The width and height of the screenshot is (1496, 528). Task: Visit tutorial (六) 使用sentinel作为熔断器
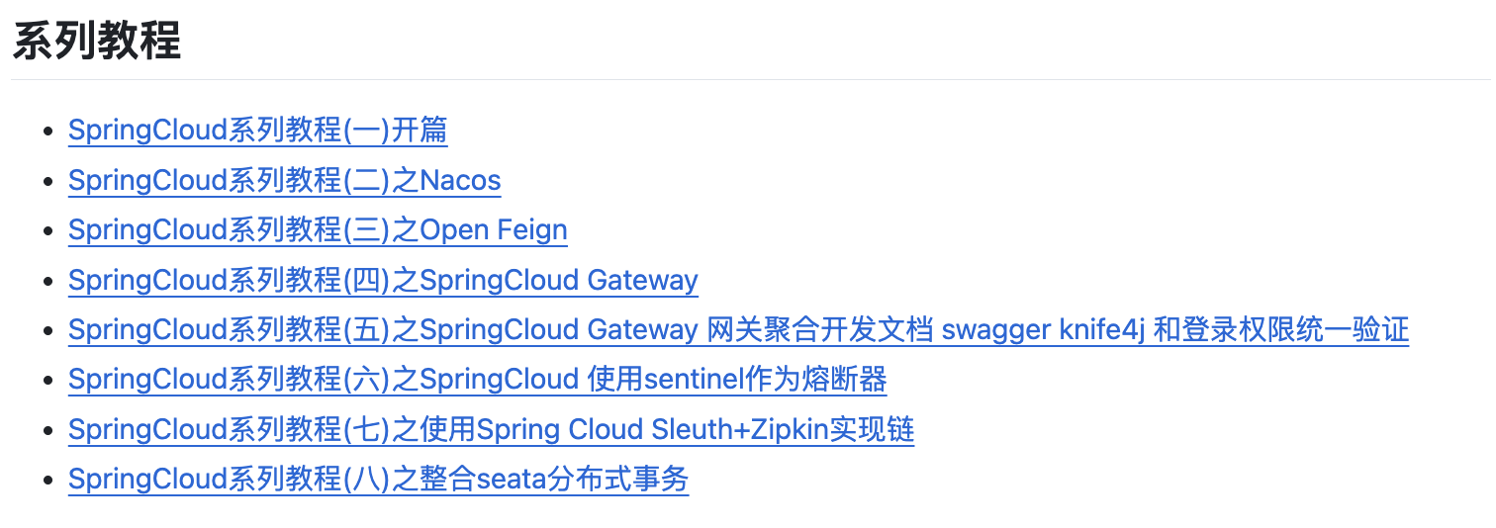(x=477, y=380)
